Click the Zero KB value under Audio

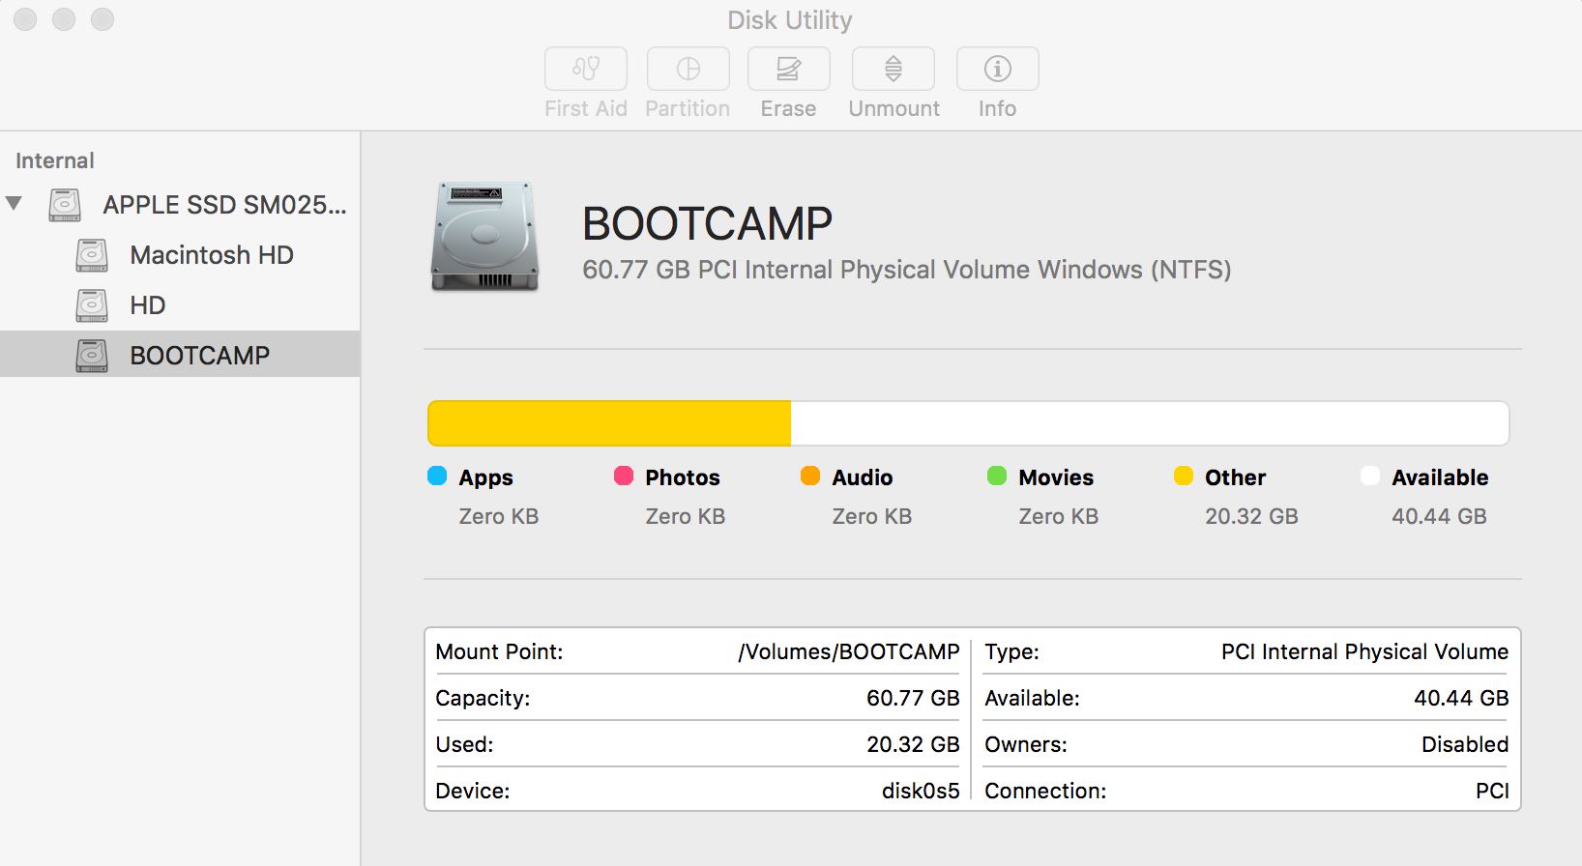872,516
